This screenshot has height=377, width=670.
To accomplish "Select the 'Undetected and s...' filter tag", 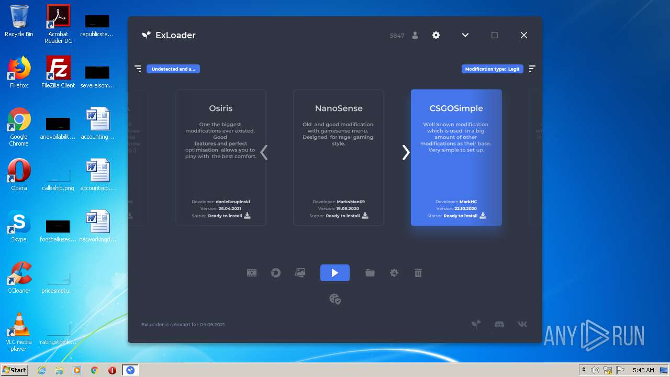I will [173, 69].
